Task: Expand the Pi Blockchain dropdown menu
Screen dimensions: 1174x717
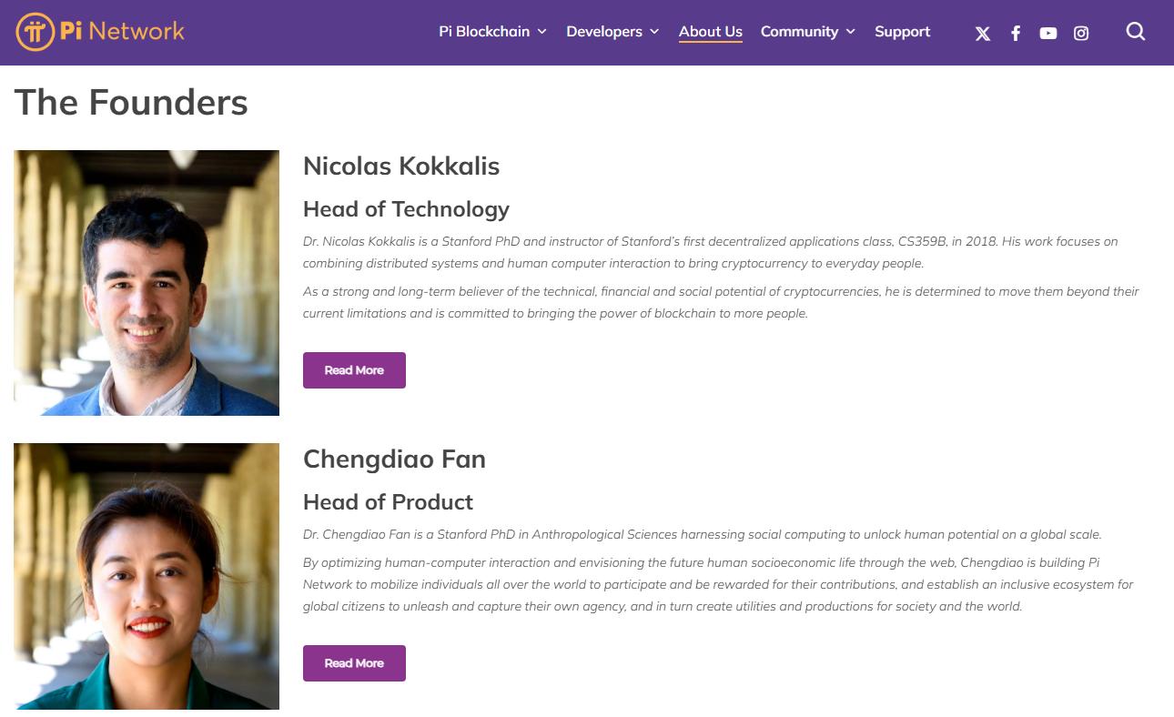Action: [491, 32]
